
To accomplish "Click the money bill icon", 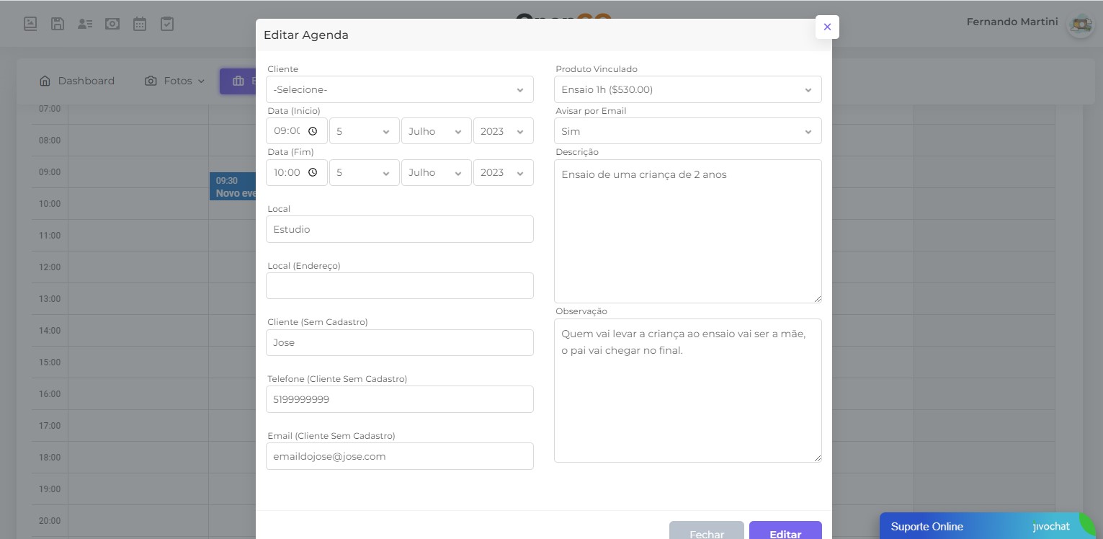I will tap(112, 24).
